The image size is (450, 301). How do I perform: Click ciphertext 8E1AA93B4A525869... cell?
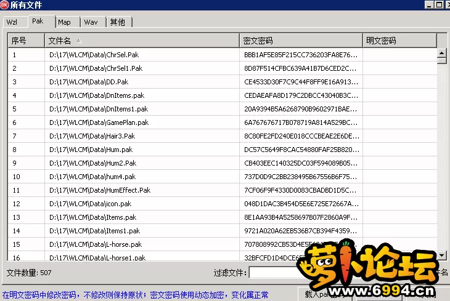[301, 217]
